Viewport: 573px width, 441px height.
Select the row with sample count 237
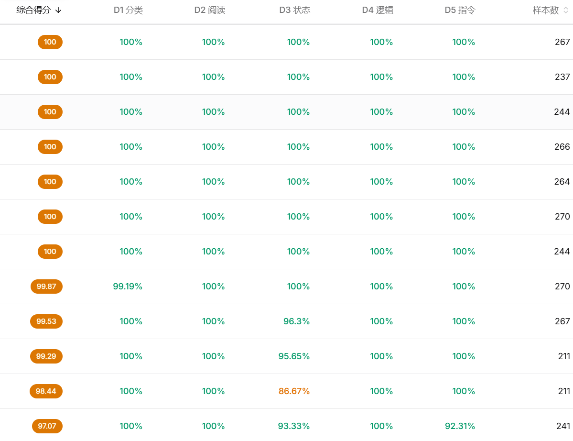tap(287, 77)
